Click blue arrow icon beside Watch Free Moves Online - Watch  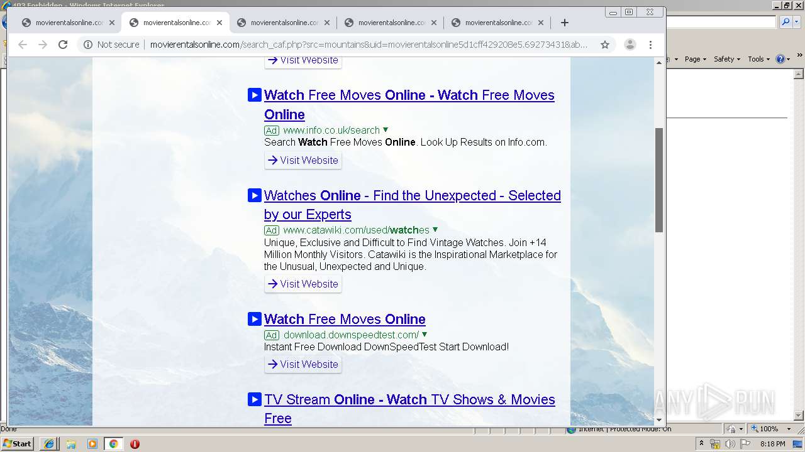pos(255,95)
